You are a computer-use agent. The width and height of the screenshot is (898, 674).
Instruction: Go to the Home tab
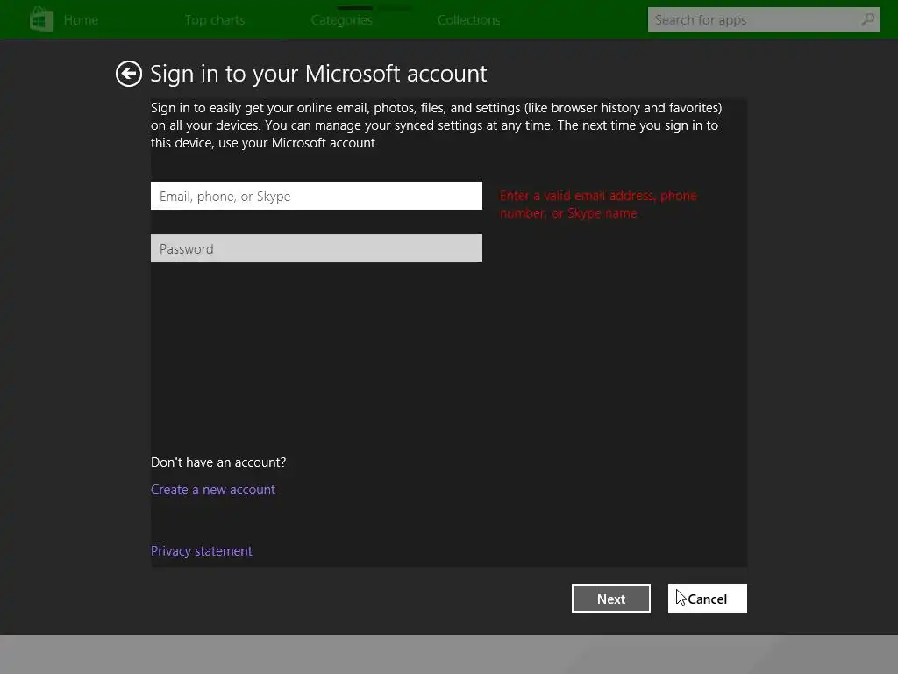81,20
